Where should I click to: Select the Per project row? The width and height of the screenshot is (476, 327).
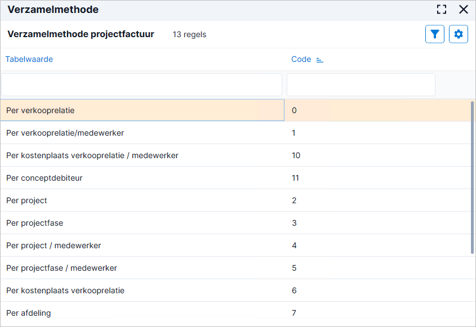[235, 200]
